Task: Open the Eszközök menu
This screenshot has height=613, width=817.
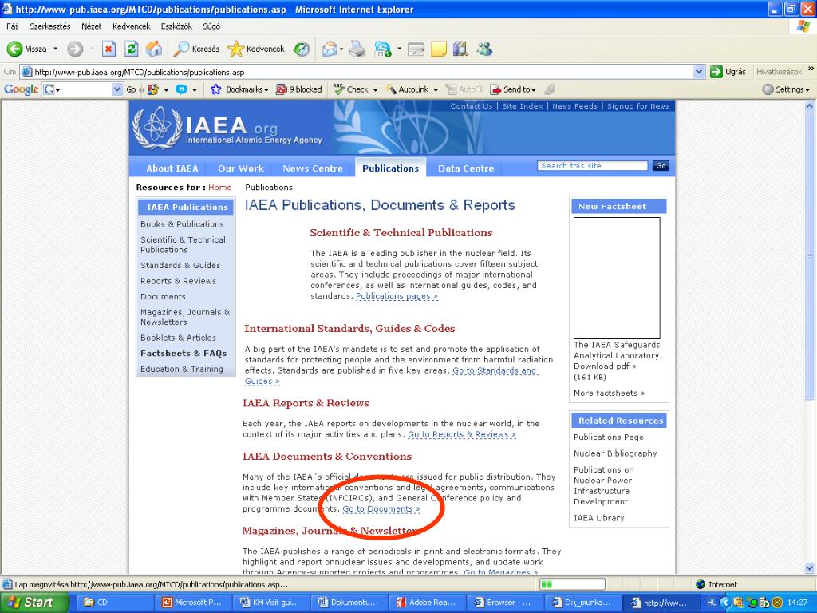Action: (176, 26)
